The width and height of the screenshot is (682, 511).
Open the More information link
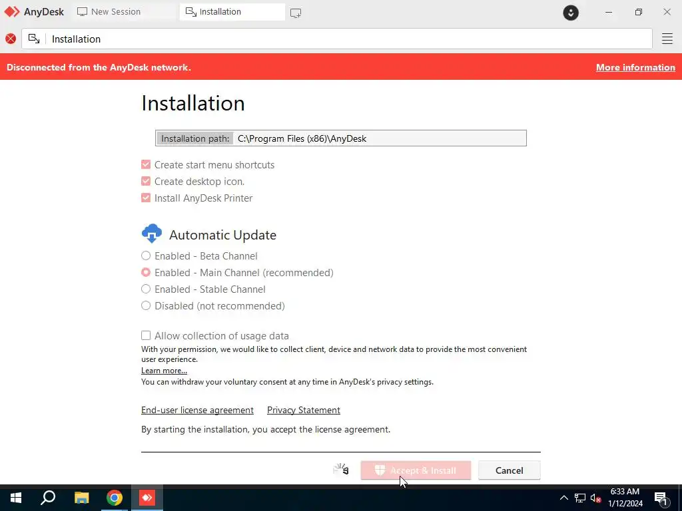point(635,67)
